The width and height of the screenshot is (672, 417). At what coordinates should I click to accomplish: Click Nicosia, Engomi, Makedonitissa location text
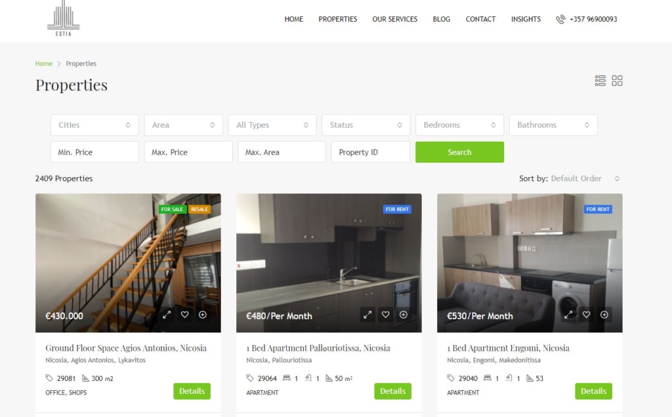coord(493,360)
